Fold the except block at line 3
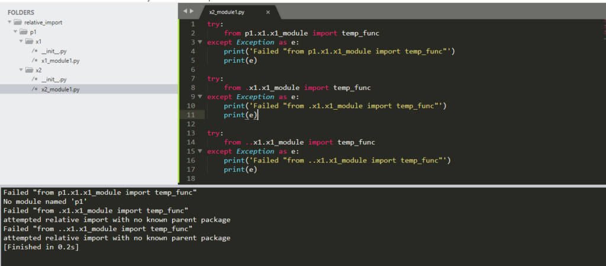The height and width of the screenshot is (266, 606). coord(199,43)
